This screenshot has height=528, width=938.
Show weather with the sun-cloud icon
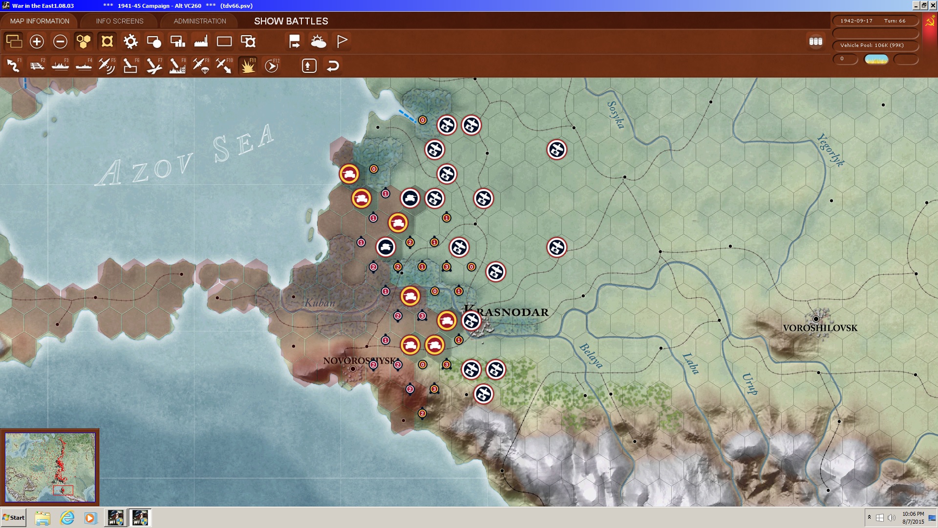pyautogui.click(x=318, y=42)
